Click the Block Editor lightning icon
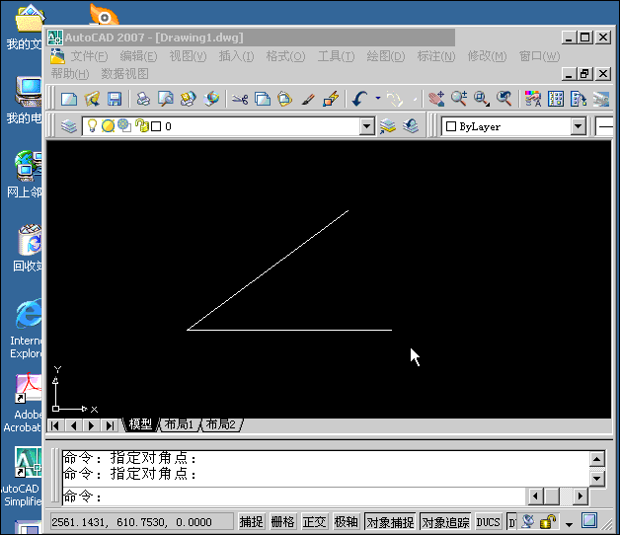Screen dimensions: 620x535 331,99
